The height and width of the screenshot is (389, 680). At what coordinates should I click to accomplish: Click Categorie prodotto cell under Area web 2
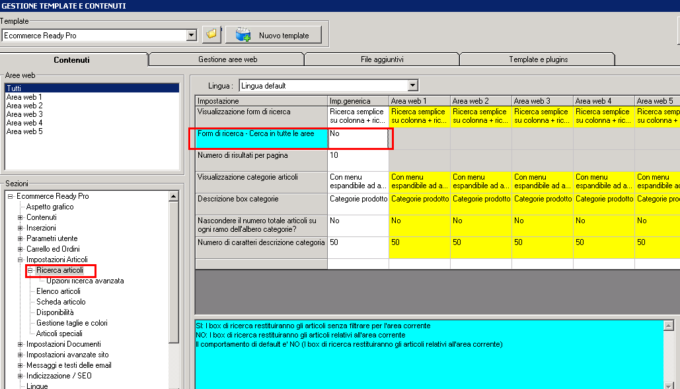tap(481, 204)
